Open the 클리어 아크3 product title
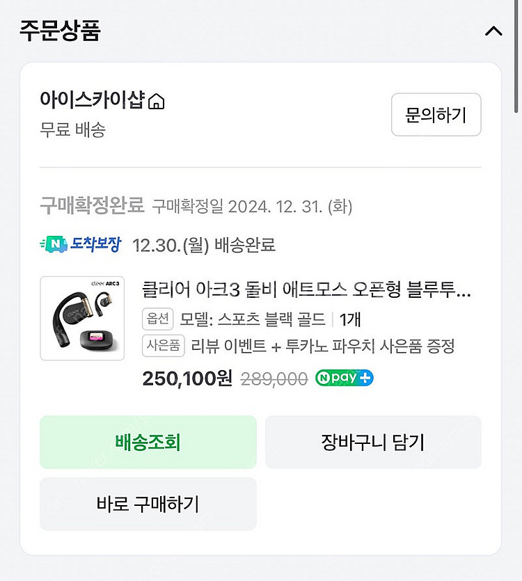This screenshot has height=581, width=522. point(306,289)
